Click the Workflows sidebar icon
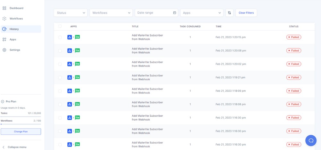Screen dimensions: 321x150 click(4, 19)
